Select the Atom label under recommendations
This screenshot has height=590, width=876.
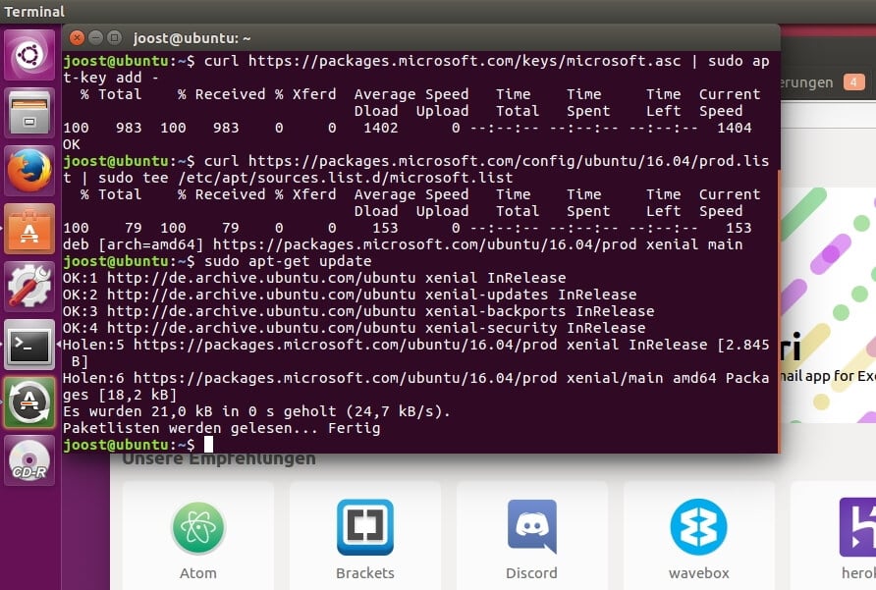pos(198,573)
